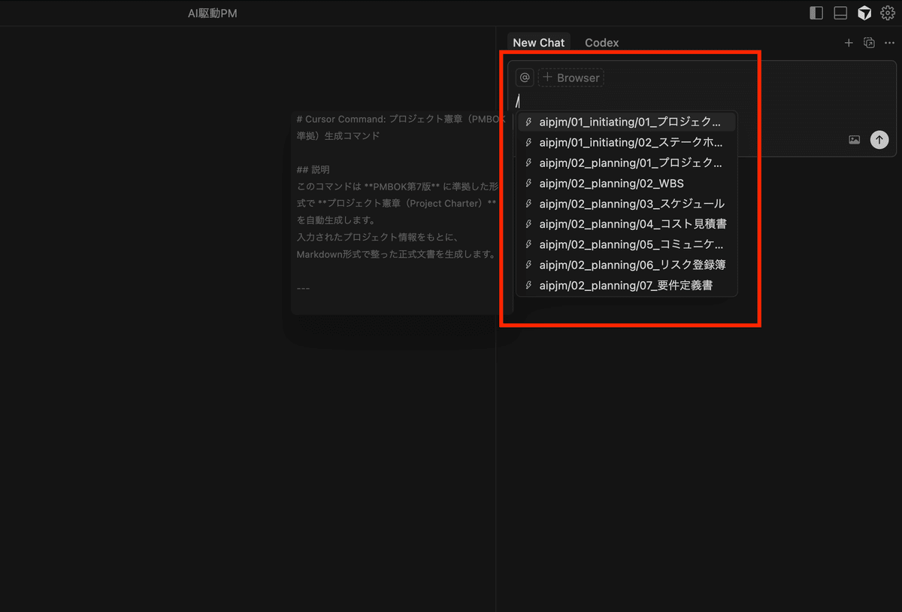Click the '## 説明' heading in preview
The height and width of the screenshot is (612, 902).
pyautogui.click(x=313, y=170)
